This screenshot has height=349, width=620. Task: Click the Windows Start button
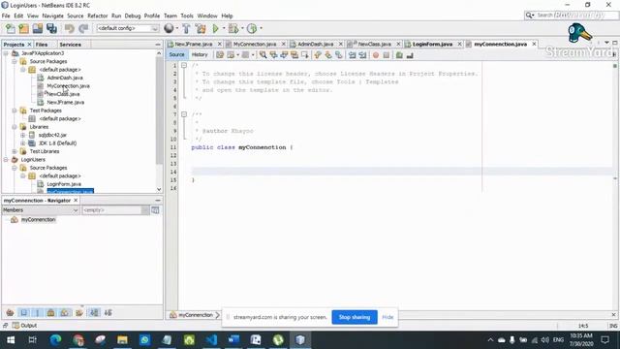coord(11,340)
